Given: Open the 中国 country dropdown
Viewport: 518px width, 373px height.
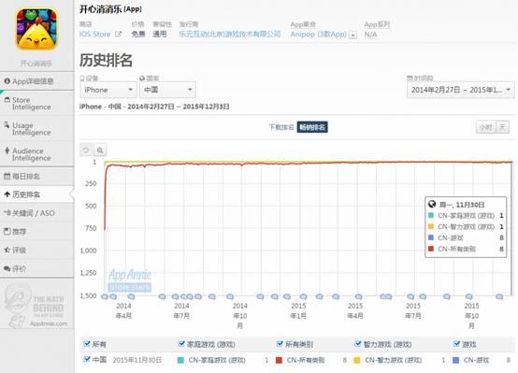Looking at the screenshot, I should [x=167, y=90].
